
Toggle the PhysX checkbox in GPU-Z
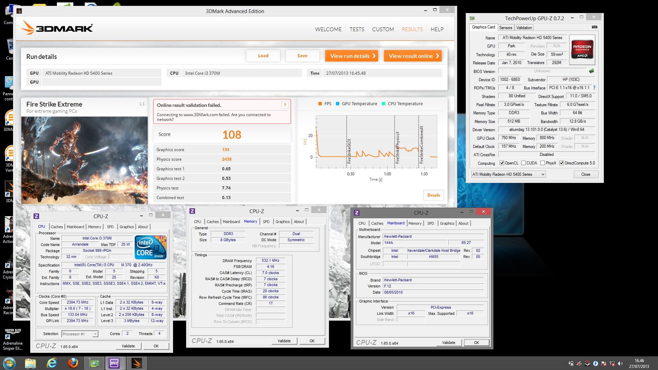point(543,163)
